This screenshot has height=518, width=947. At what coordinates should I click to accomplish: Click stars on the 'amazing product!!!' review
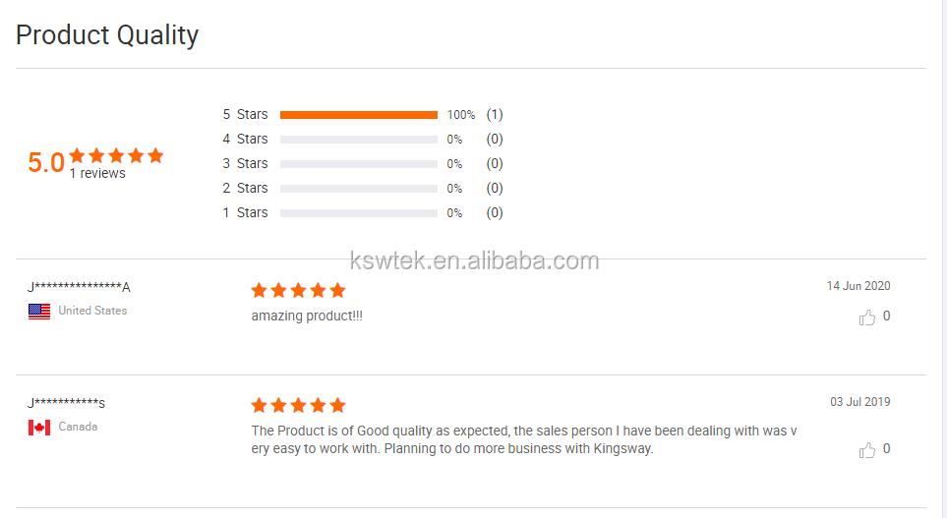pos(298,290)
